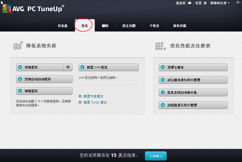Launch 对磁盘进行碎片整理
Screen dimensions: 242x162
193,105
